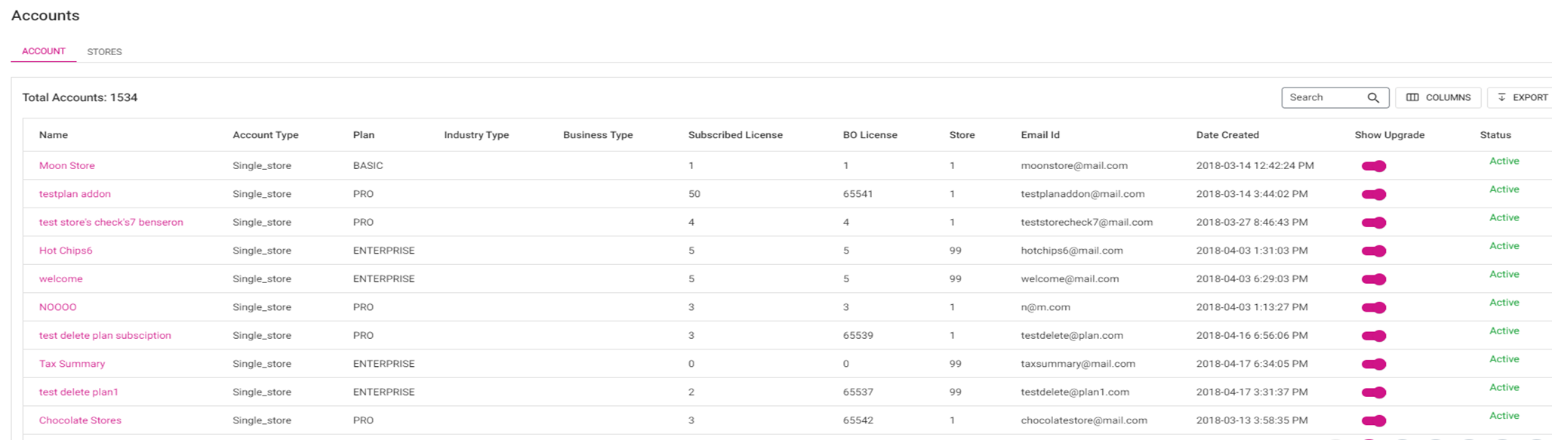Click the Subscribed License column header
Image resolution: width=1552 pixels, height=440 pixels.
(x=734, y=135)
